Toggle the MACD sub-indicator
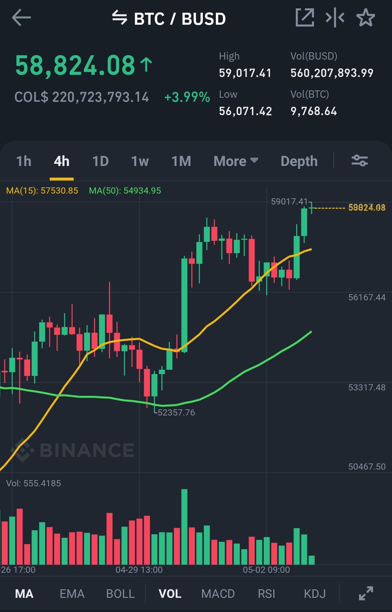The width and height of the screenshot is (392, 612). (x=218, y=593)
